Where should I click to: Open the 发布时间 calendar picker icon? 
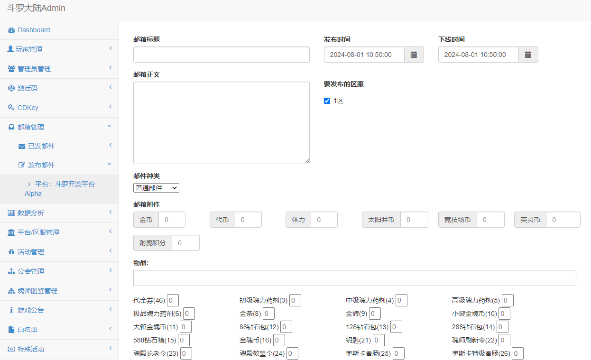(x=414, y=55)
